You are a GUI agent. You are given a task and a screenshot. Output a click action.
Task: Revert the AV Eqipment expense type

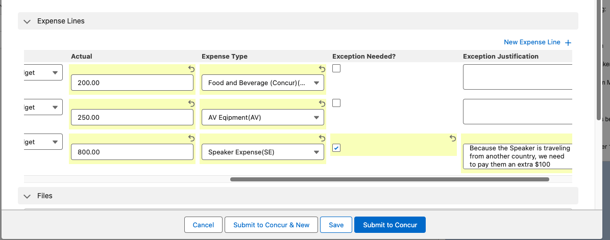point(322,103)
